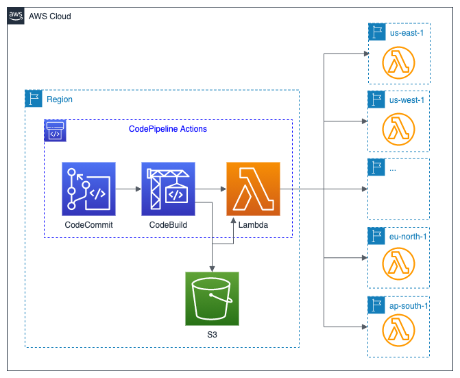
Task: Select the CodeCommit service icon
Action: point(88,189)
